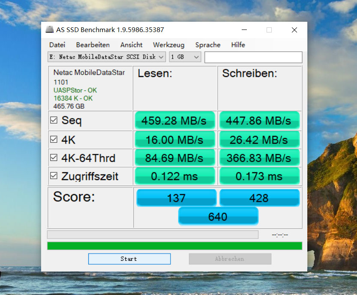
Task: Click the 447.86 MB/s Seq write result
Action: tap(259, 121)
